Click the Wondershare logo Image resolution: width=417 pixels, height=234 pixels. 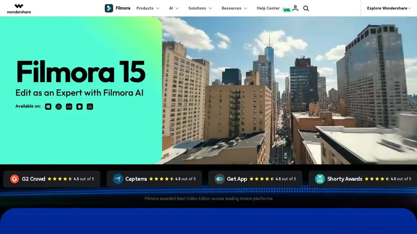(x=19, y=9)
